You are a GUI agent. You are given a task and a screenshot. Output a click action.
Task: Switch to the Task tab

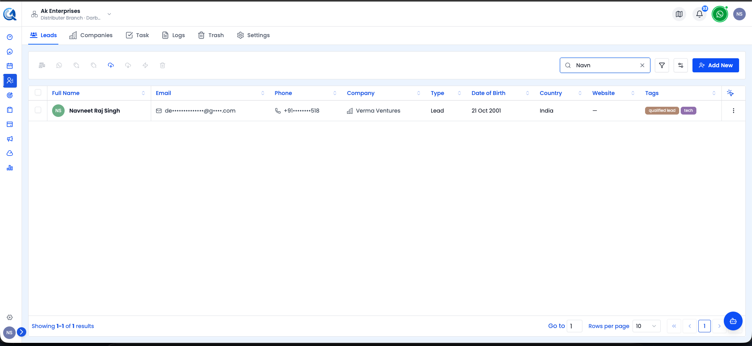coord(137,35)
